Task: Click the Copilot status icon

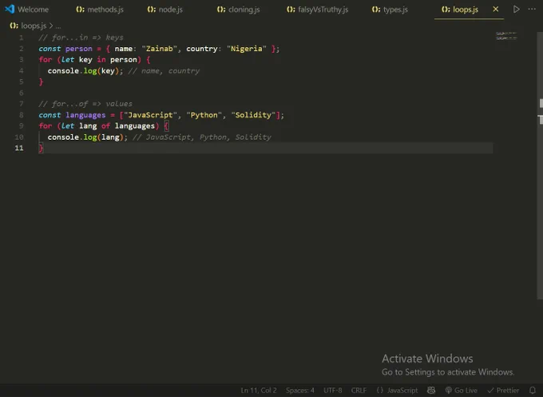Action: click(431, 391)
